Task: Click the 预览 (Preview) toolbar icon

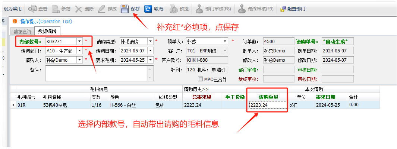Action: [x=173, y=9]
